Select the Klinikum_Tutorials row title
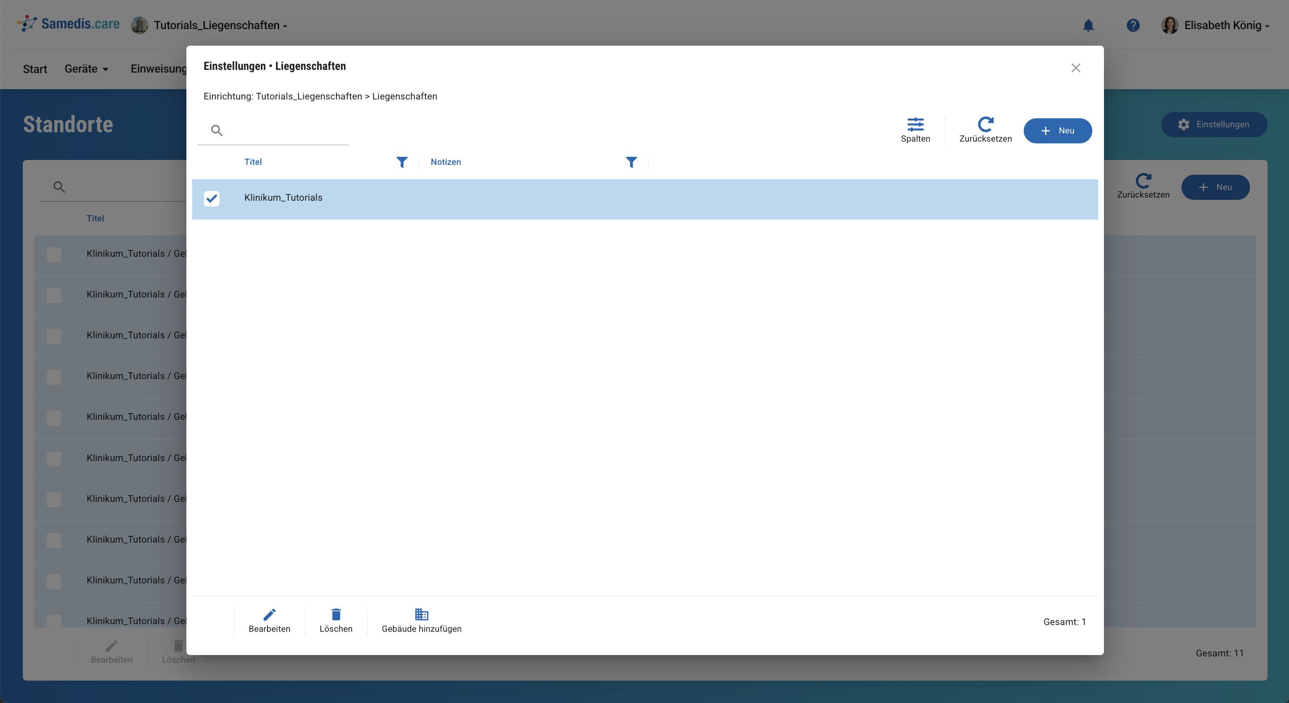This screenshot has height=703, width=1289. pyautogui.click(x=283, y=198)
